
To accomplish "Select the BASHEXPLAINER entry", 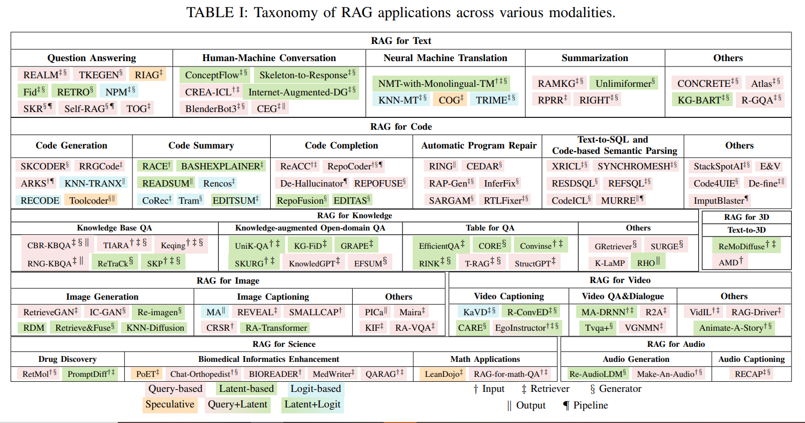I will coord(221,166).
